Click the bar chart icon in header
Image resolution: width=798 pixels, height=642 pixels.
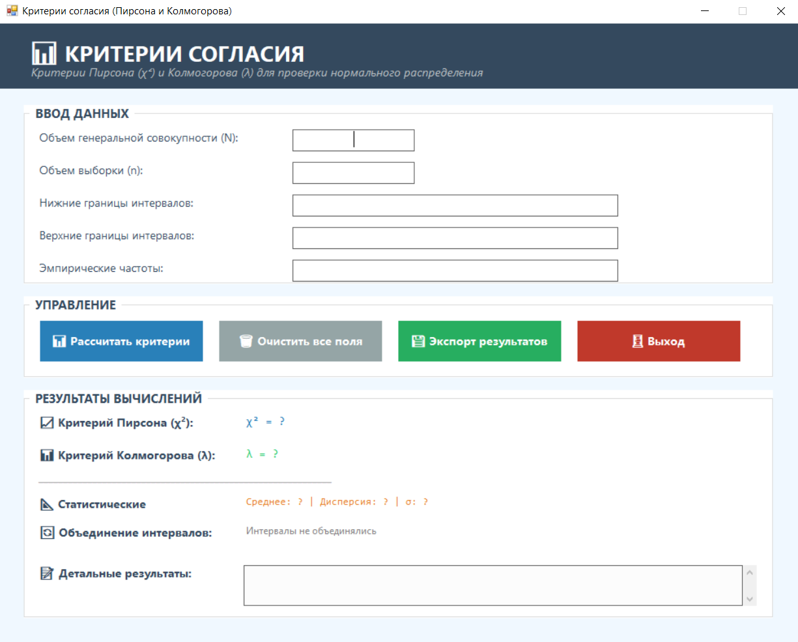click(x=44, y=53)
